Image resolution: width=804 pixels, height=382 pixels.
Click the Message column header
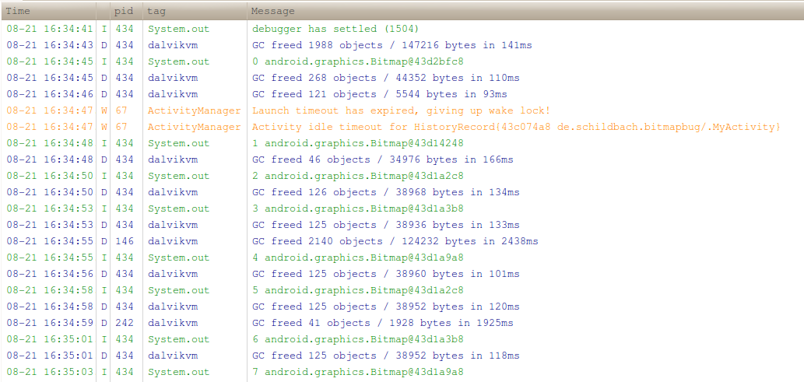[525, 11]
